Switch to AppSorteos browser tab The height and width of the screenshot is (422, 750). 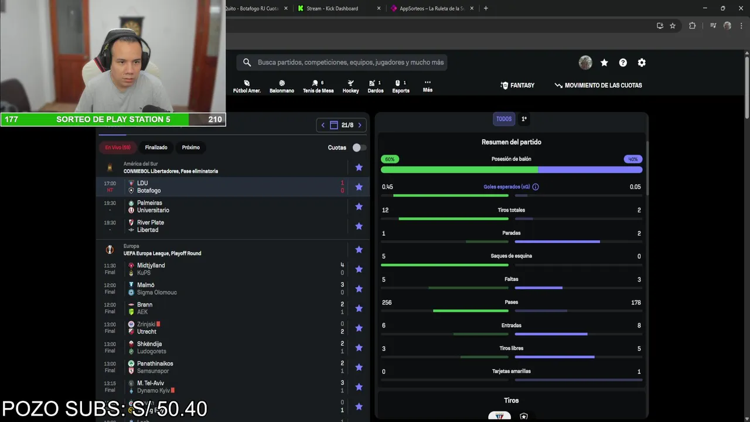point(432,8)
